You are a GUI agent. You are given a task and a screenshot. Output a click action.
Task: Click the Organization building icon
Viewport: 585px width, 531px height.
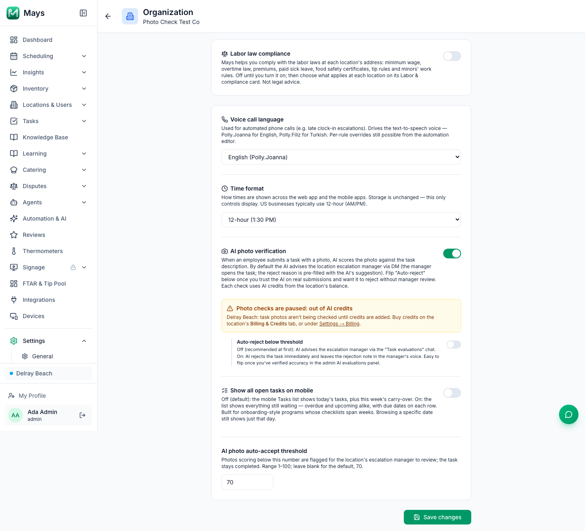[x=130, y=16]
